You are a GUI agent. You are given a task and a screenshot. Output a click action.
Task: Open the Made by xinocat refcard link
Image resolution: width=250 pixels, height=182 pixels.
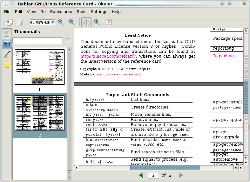119,74
